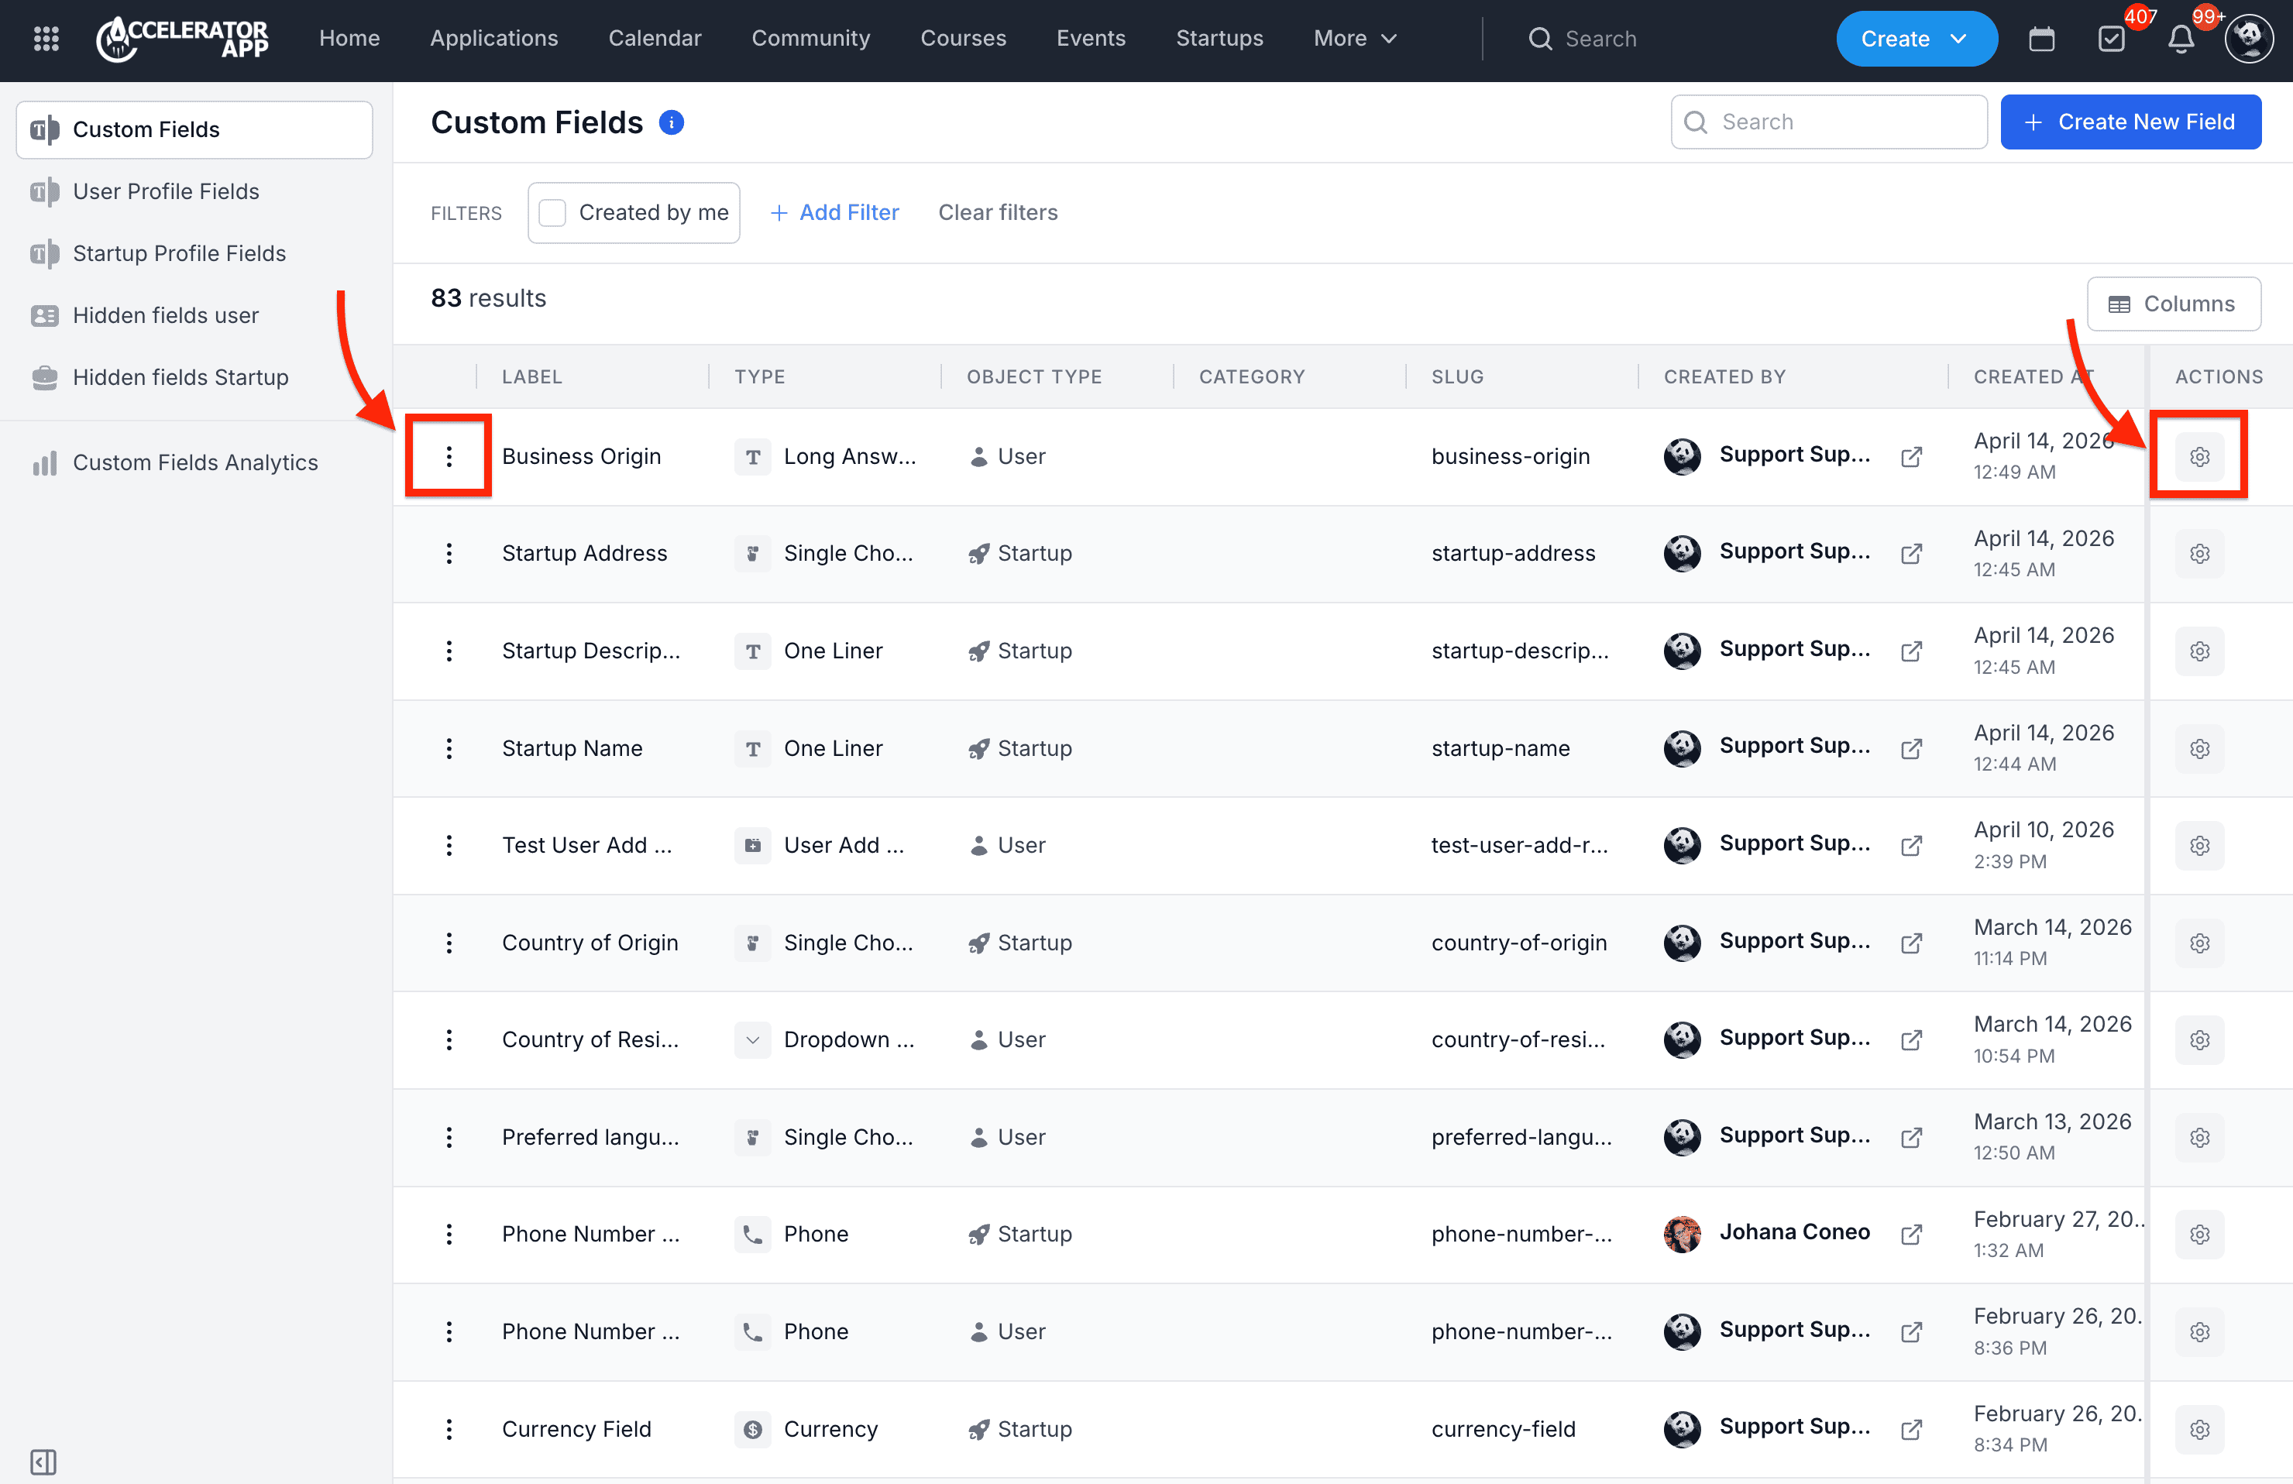Image resolution: width=2293 pixels, height=1484 pixels.
Task: Open Applications in top navigation
Action: pyautogui.click(x=494, y=39)
